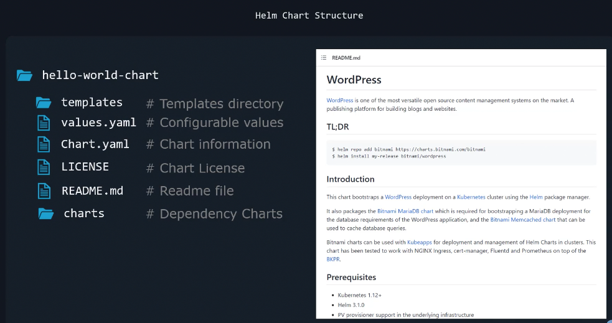Click the charts folder icon

[x=45, y=213]
